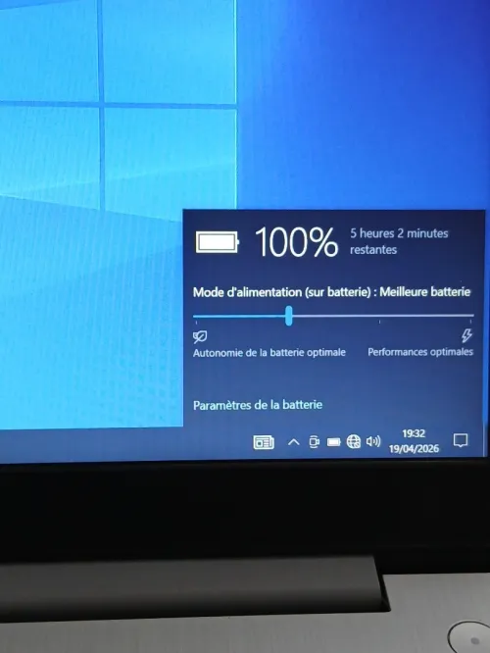Open the Action Center notification icon
Viewport: 490px width, 653px height.
(460, 440)
